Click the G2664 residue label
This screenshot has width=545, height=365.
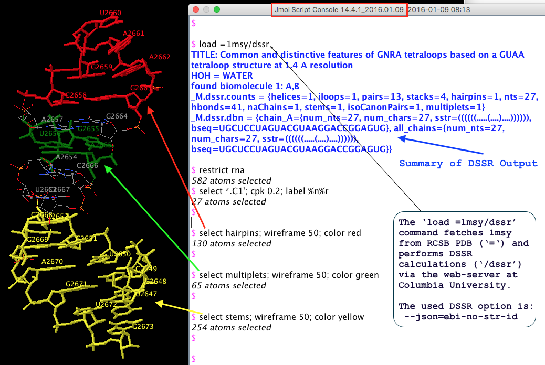117,116
